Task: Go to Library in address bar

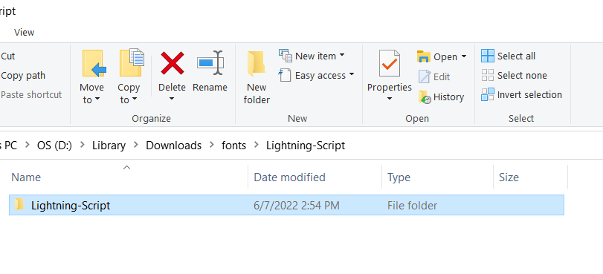Action: 109,146
